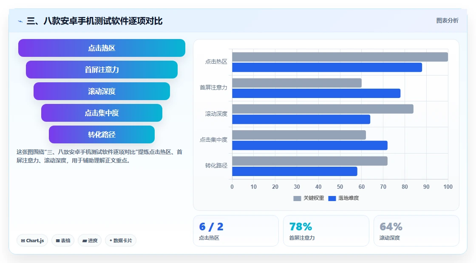Select the 转化路径 funnel stage
The image size is (476, 263).
(102, 134)
